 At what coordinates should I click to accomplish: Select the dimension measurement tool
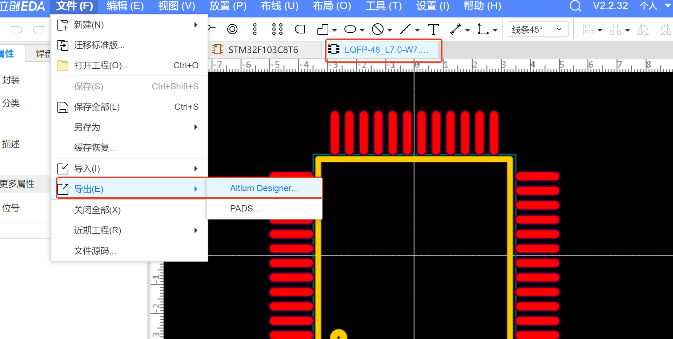457,29
